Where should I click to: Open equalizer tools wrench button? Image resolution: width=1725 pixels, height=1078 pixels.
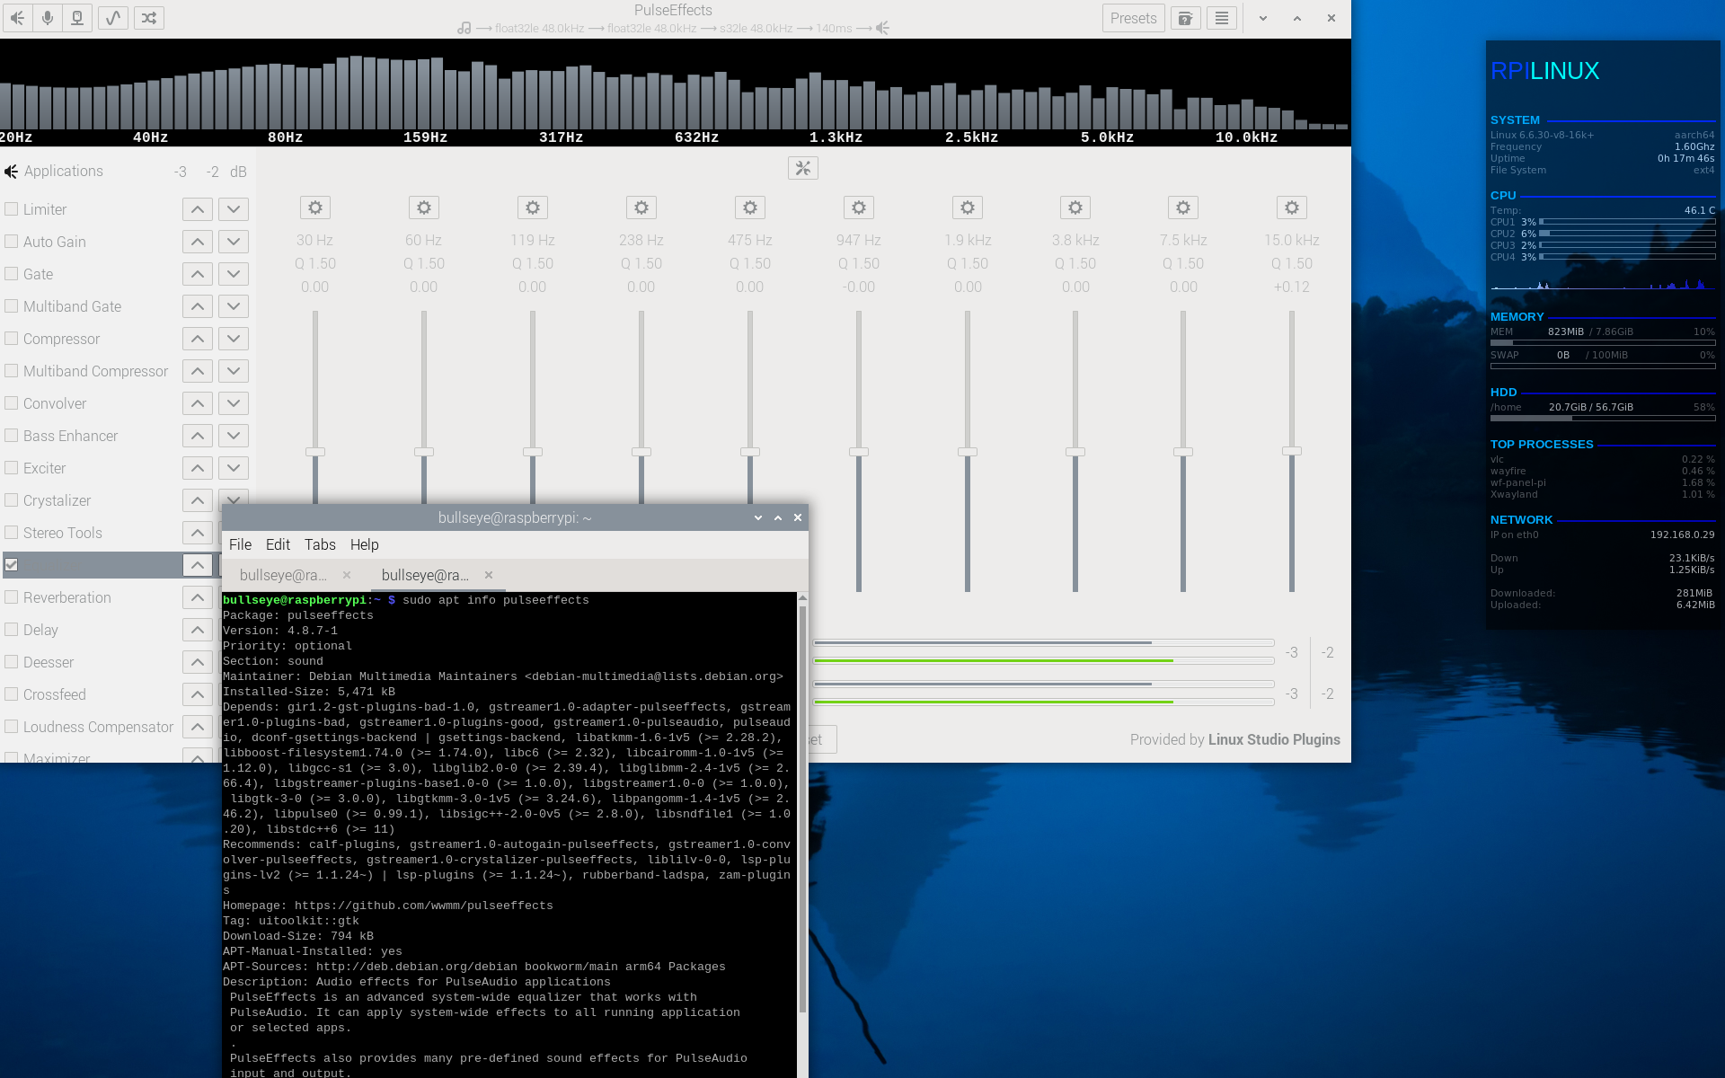(x=802, y=168)
